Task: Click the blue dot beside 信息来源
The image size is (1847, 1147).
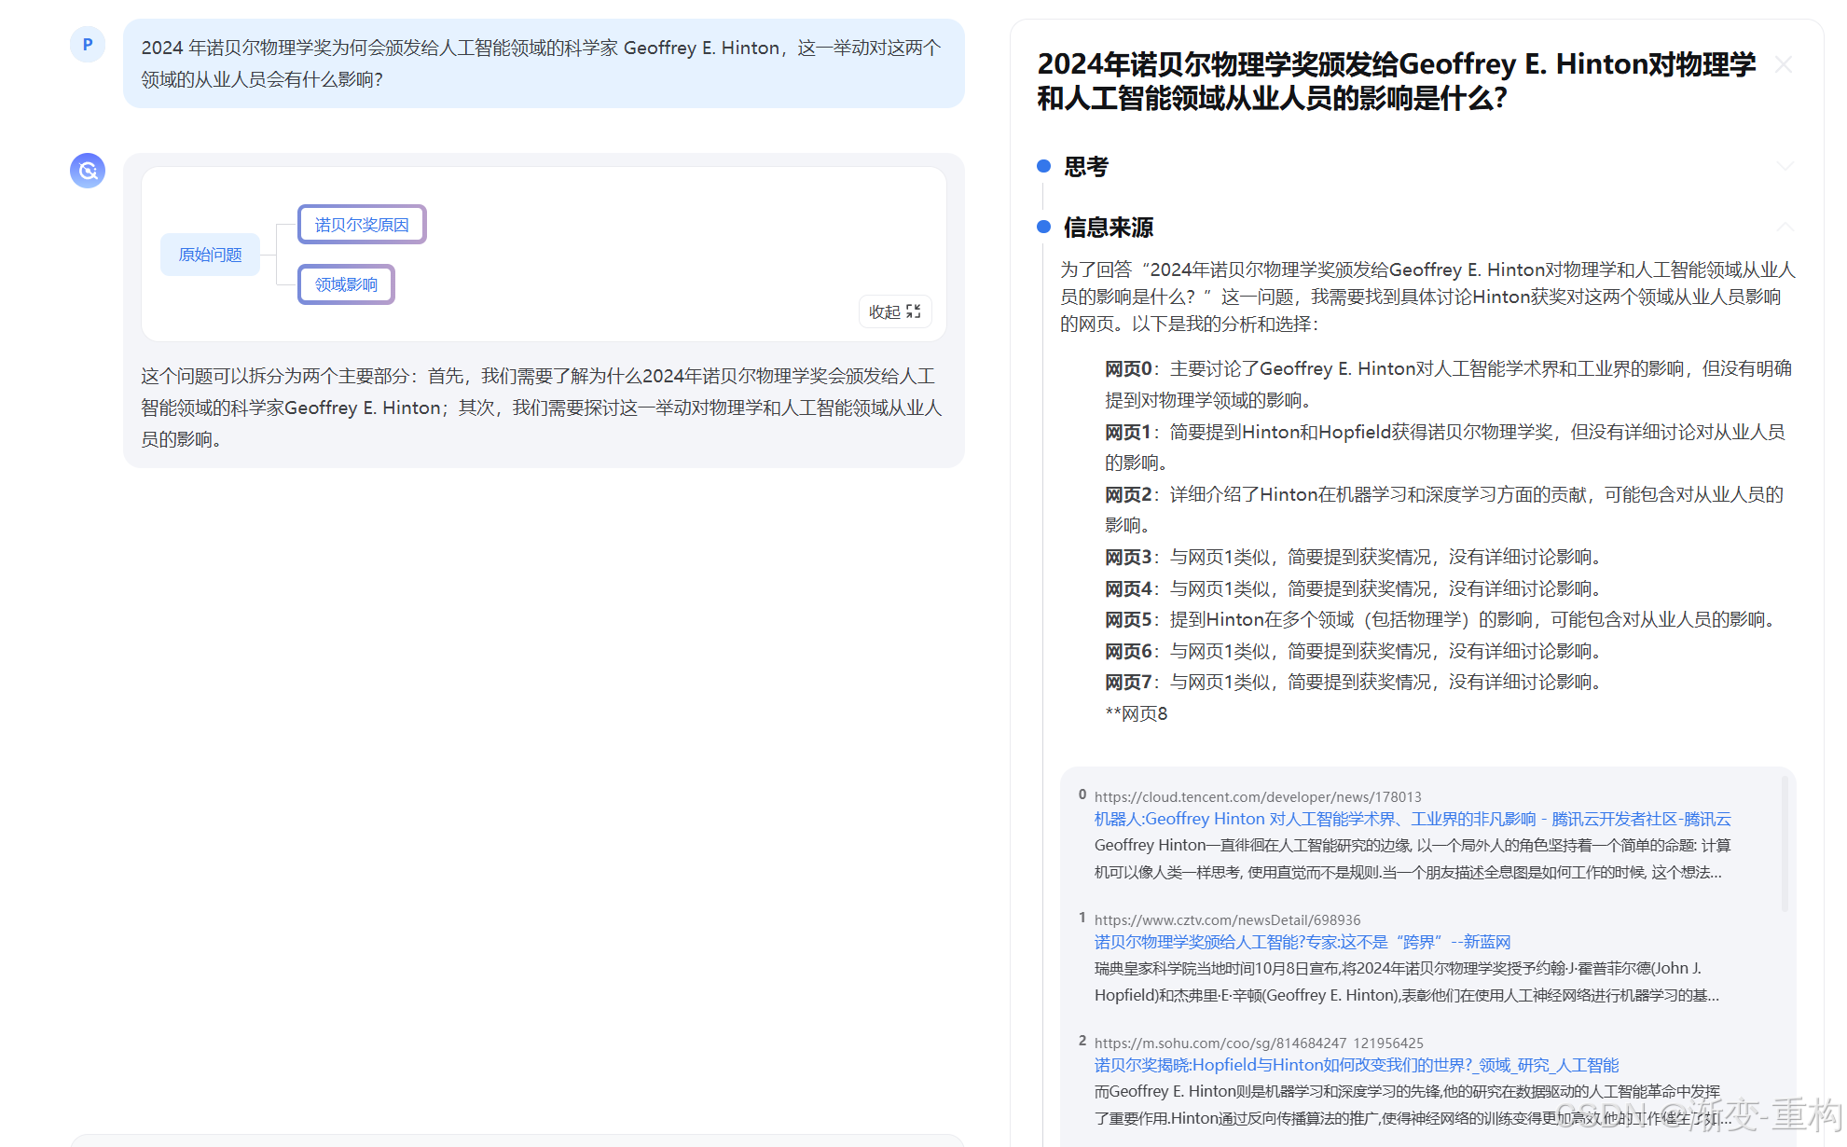Action: (1044, 228)
